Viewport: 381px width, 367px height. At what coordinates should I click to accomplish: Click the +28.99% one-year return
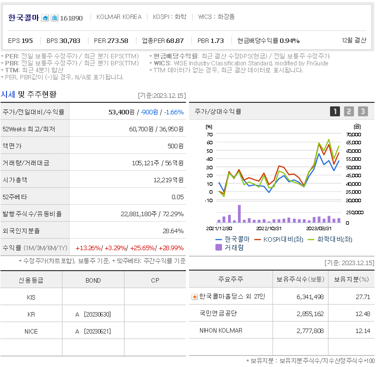click(x=171, y=248)
